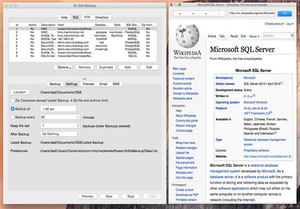Enable Zip Compress checkbox
The image size is (300, 209).
coord(13,100)
